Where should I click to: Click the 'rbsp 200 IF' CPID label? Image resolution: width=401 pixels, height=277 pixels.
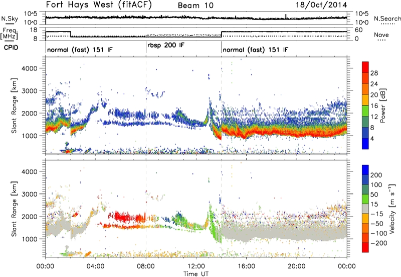pyautogui.click(x=166, y=45)
